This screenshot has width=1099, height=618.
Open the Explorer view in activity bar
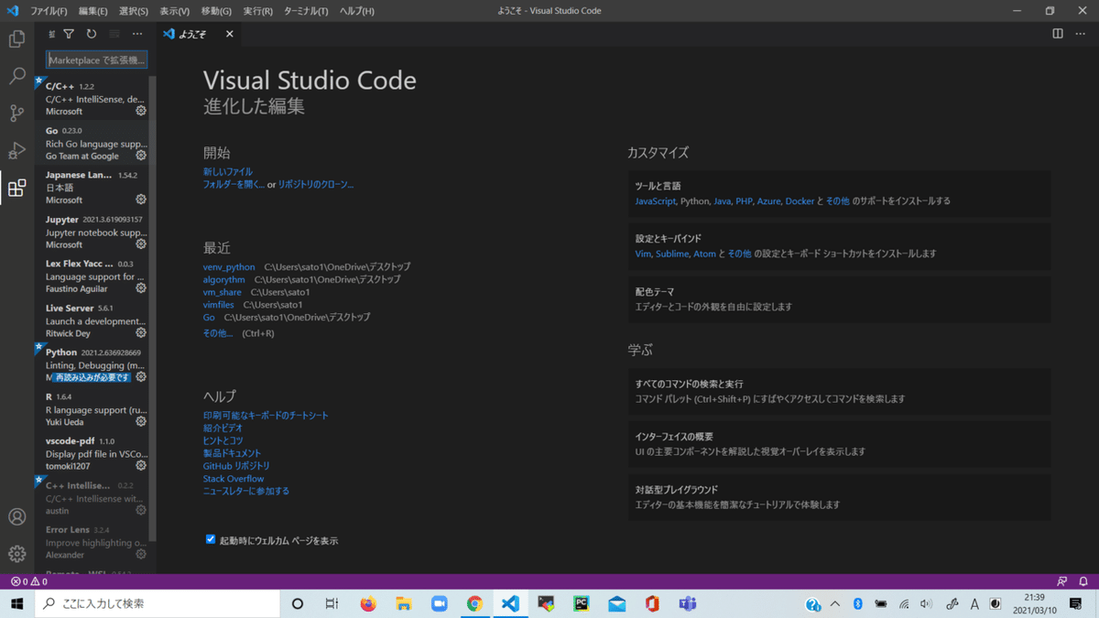(16, 39)
